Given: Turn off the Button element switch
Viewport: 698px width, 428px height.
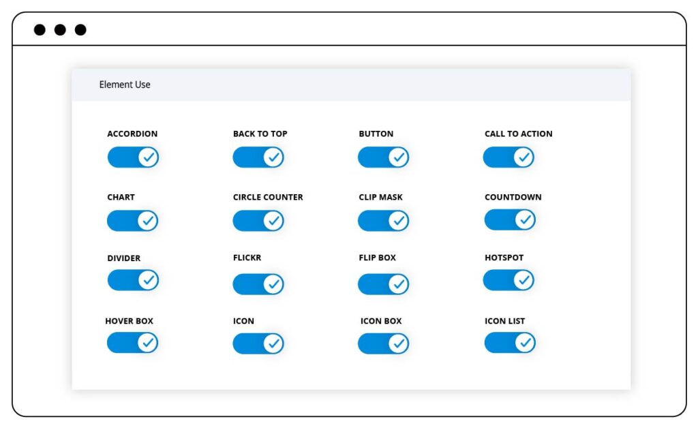Looking at the screenshot, I should pyautogui.click(x=383, y=157).
